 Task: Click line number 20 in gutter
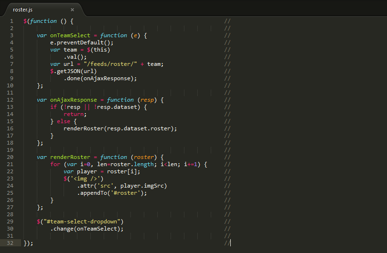click(10, 157)
